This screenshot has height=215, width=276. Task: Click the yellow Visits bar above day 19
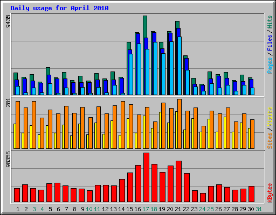tap(160, 130)
